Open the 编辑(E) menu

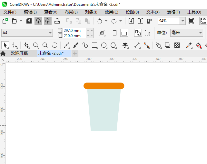30,12
